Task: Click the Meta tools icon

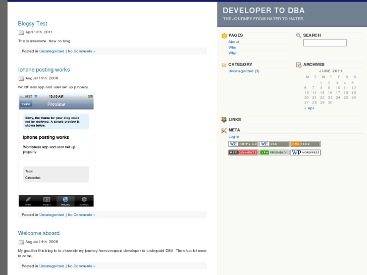Action: 224,130
